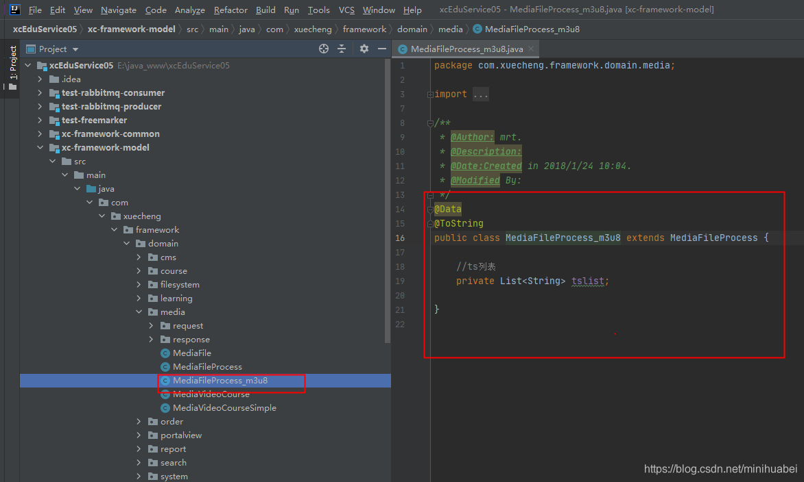Click MediaVideoCourseSimple class icon

pos(165,408)
